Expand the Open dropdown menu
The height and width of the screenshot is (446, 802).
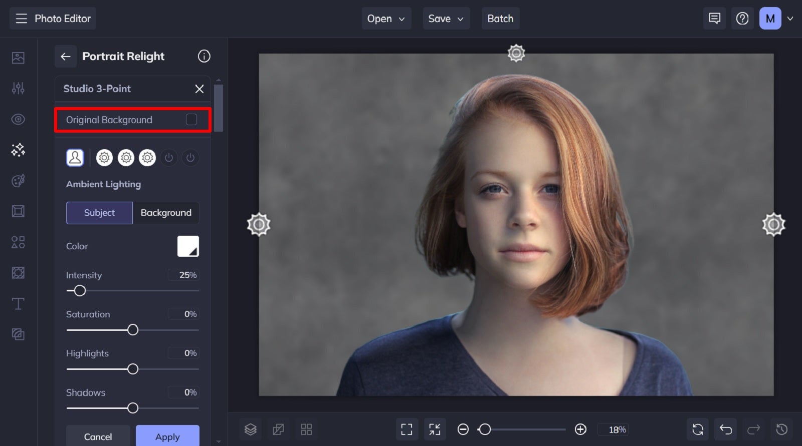pos(386,19)
